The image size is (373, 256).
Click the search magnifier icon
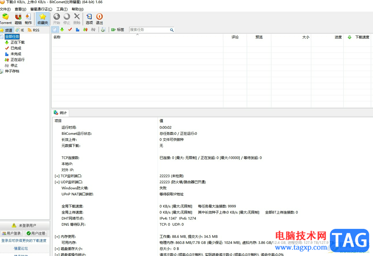172,30
